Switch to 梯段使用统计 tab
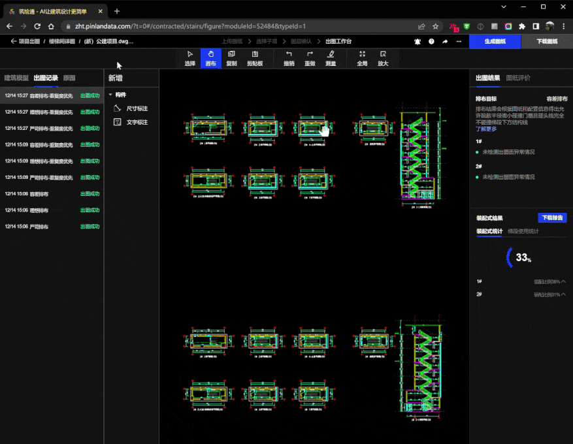This screenshot has width=573, height=444. point(523,231)
